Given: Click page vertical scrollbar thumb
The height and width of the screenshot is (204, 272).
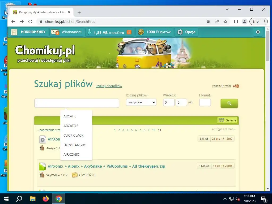Looking at the screenshot, I should point(267,45).
